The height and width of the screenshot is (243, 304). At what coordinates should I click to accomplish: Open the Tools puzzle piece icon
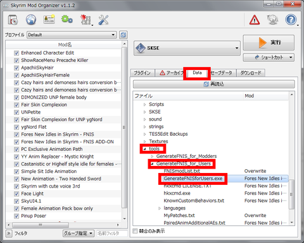tap(85, 20)
